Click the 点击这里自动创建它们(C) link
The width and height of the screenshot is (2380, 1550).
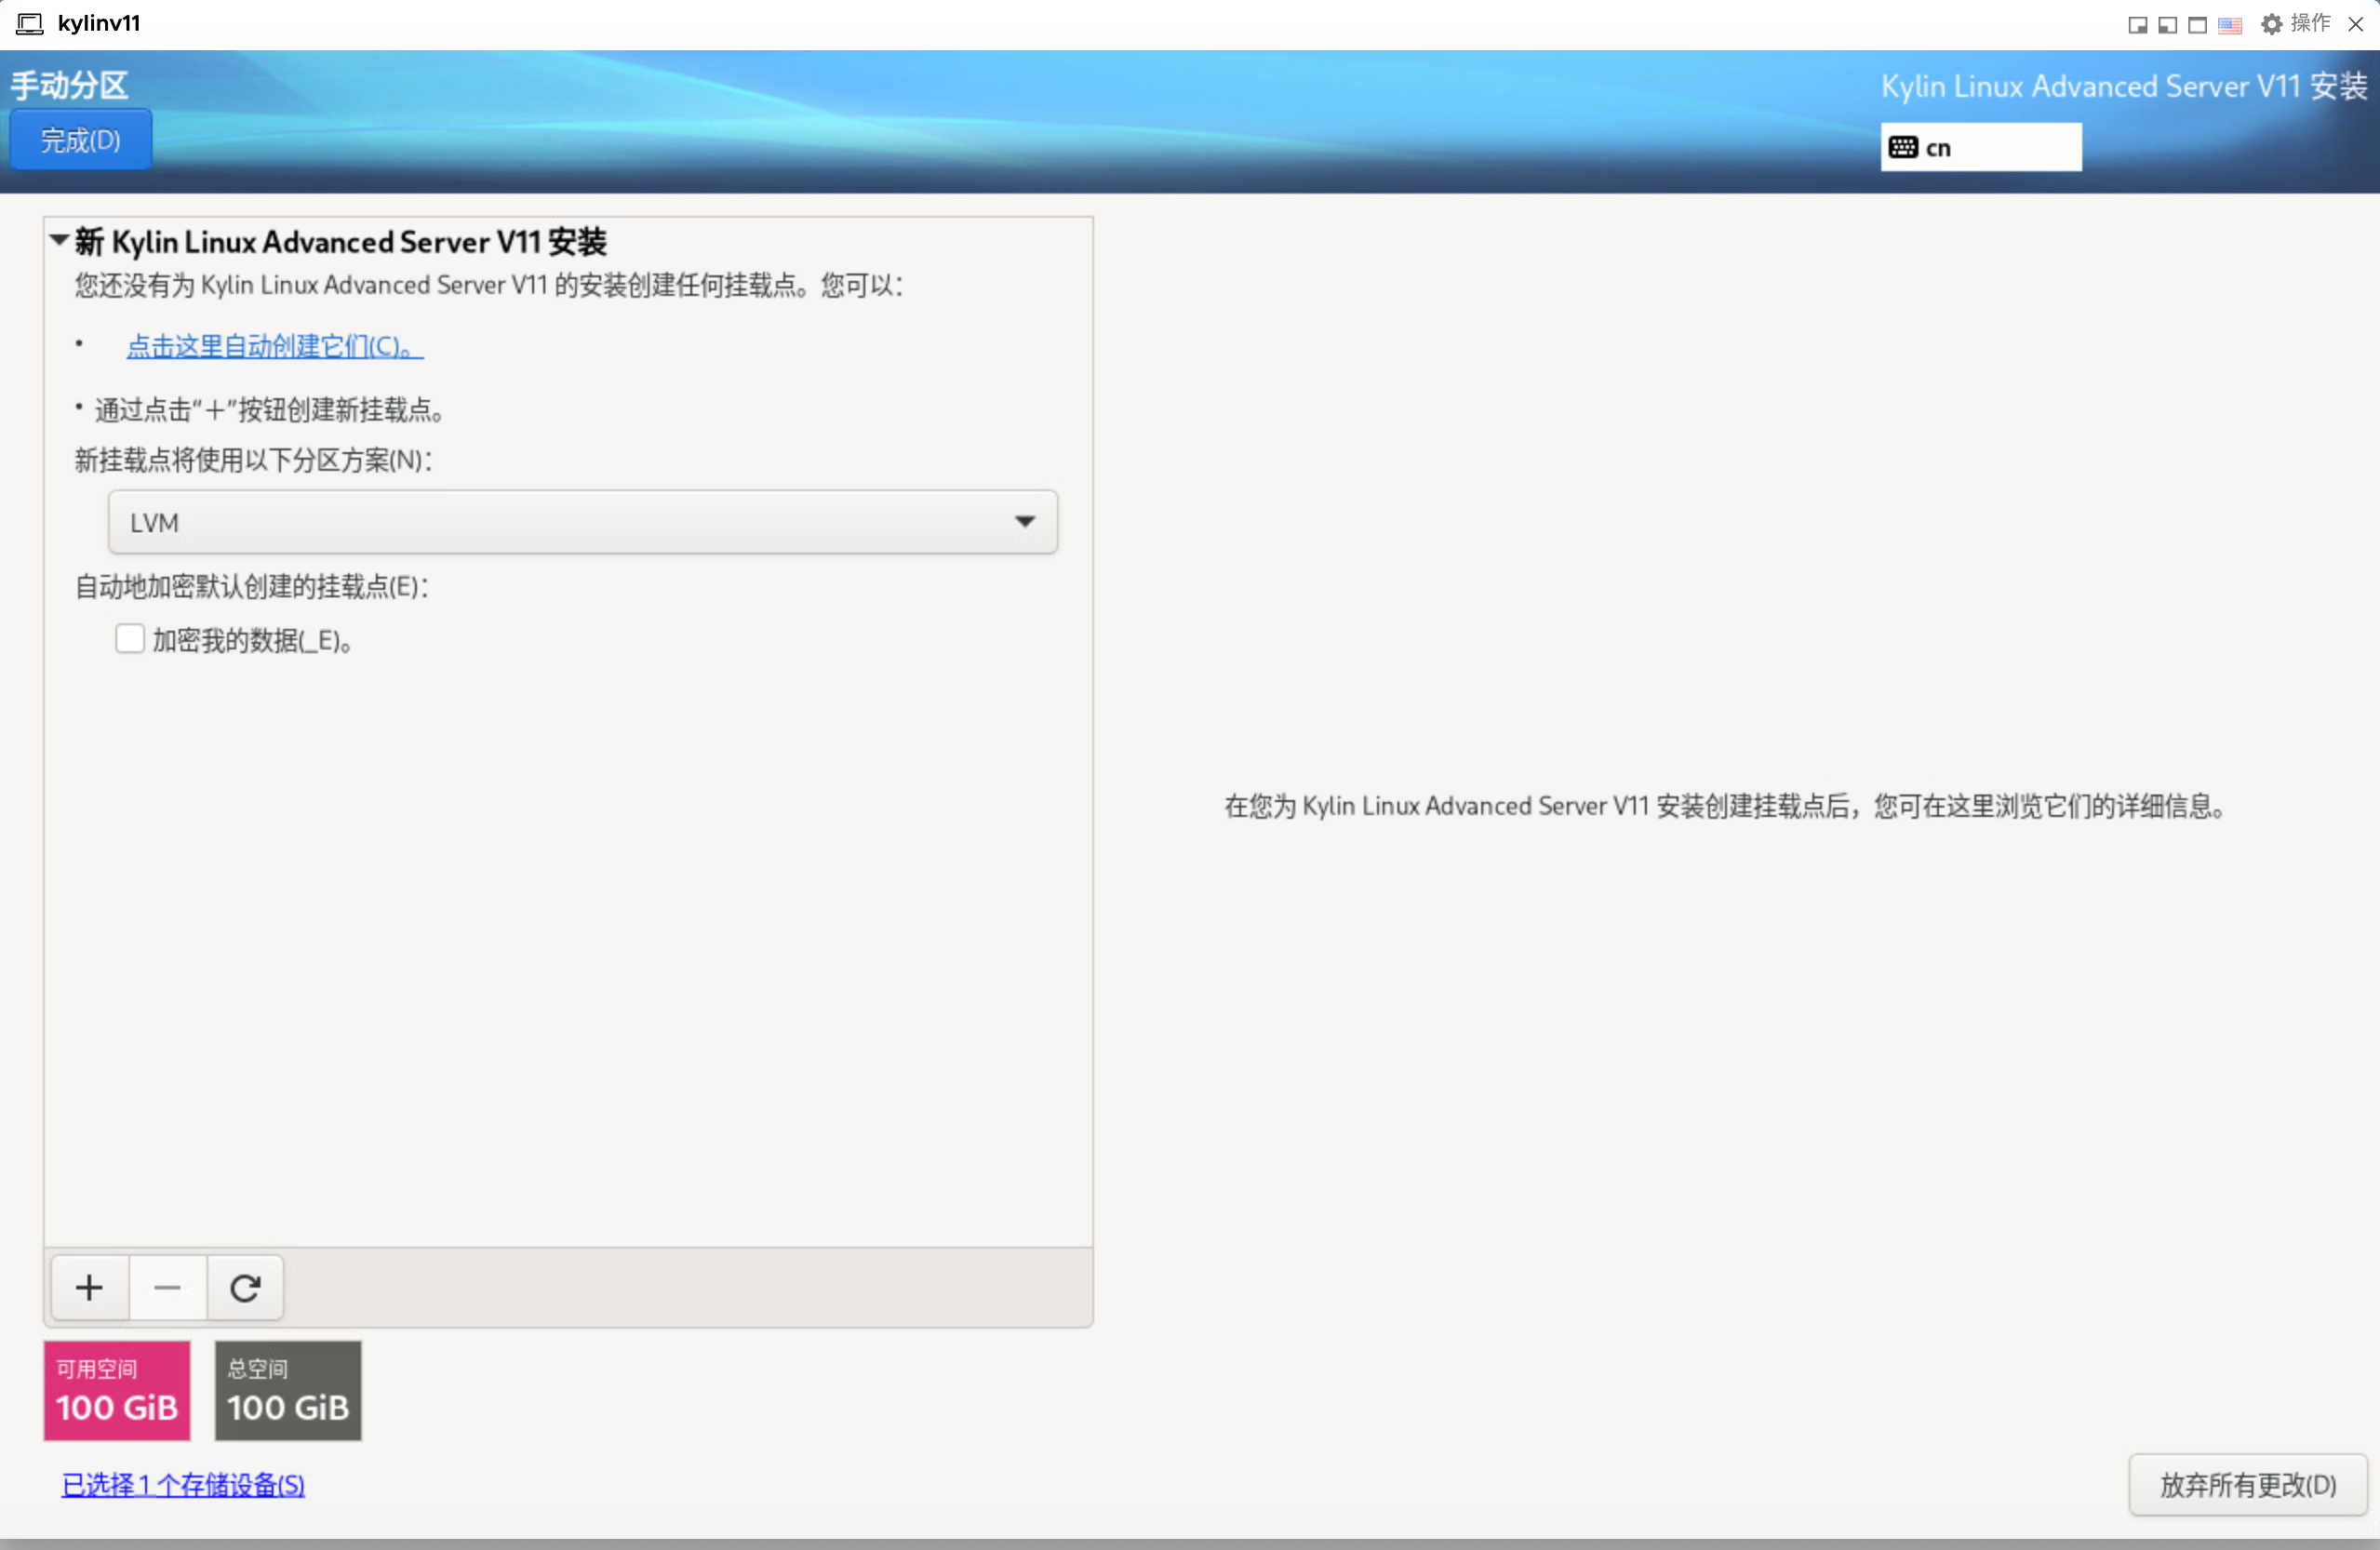274,346
